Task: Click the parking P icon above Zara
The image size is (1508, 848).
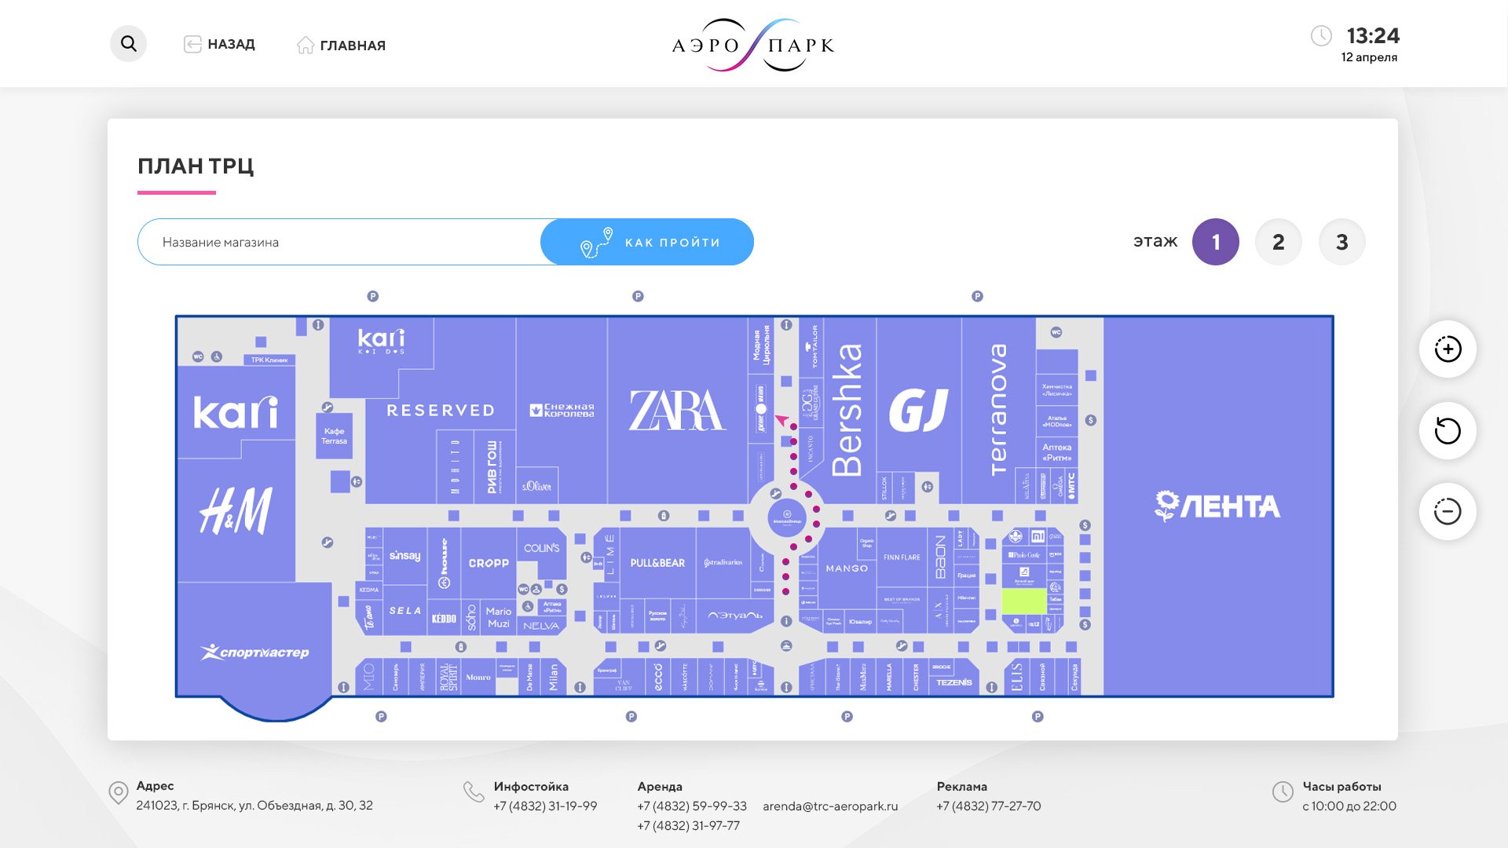Action: click(639, 296)
